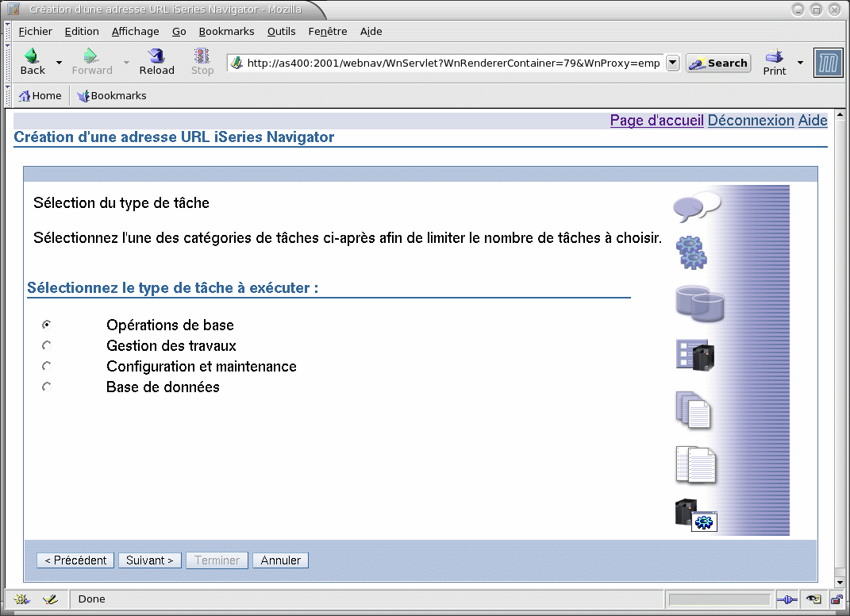Open the Print options dropdown arrow
Image resolution: width=850 pixels, height=616 pixels.
pyautogui.click(x=800, y=63)
